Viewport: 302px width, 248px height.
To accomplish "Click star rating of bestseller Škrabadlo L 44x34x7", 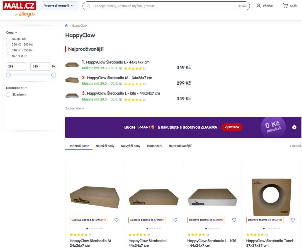I will (x=133, y=69).
